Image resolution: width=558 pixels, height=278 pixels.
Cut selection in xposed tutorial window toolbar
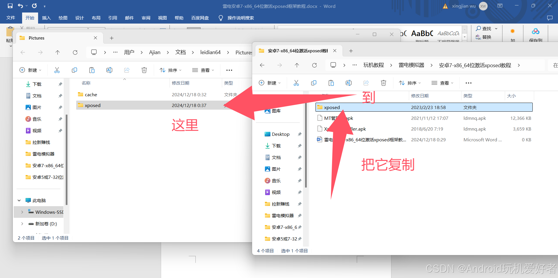[x=296, y=83]
